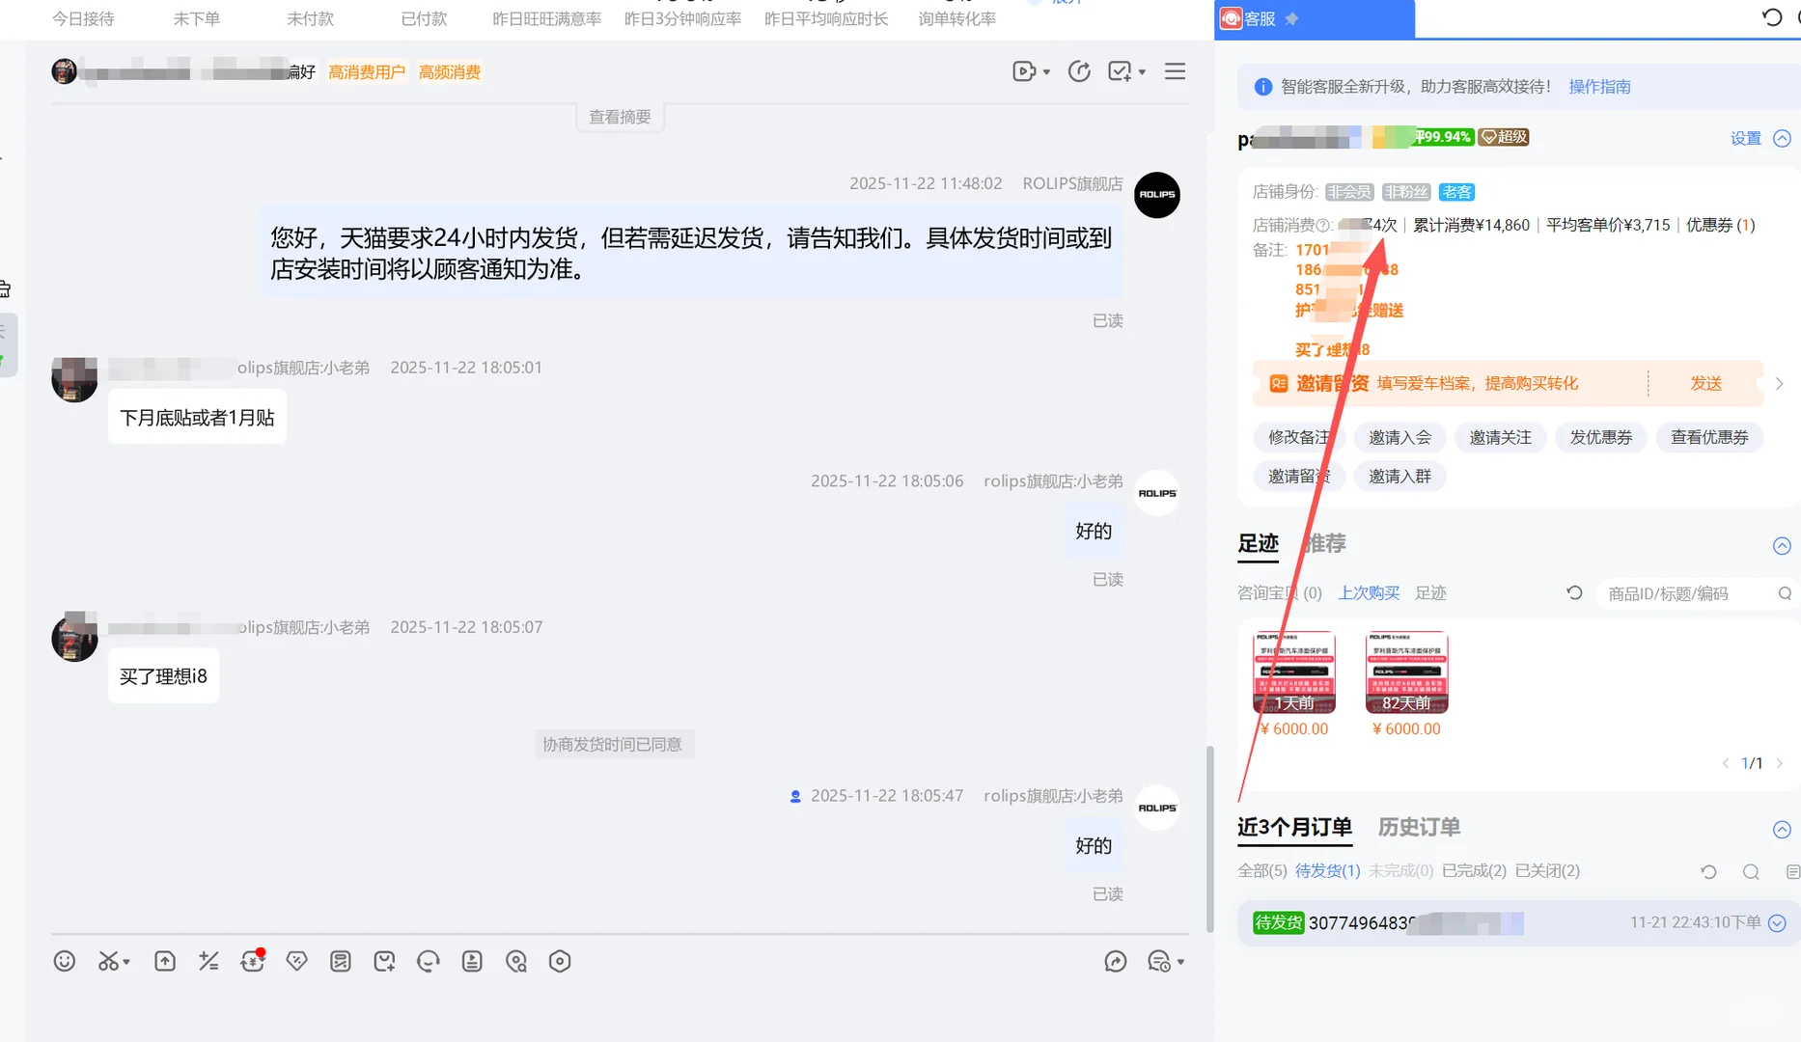Click the coupon tag icon
This screenshot has width=1801, height=1042.
point(296,961)
